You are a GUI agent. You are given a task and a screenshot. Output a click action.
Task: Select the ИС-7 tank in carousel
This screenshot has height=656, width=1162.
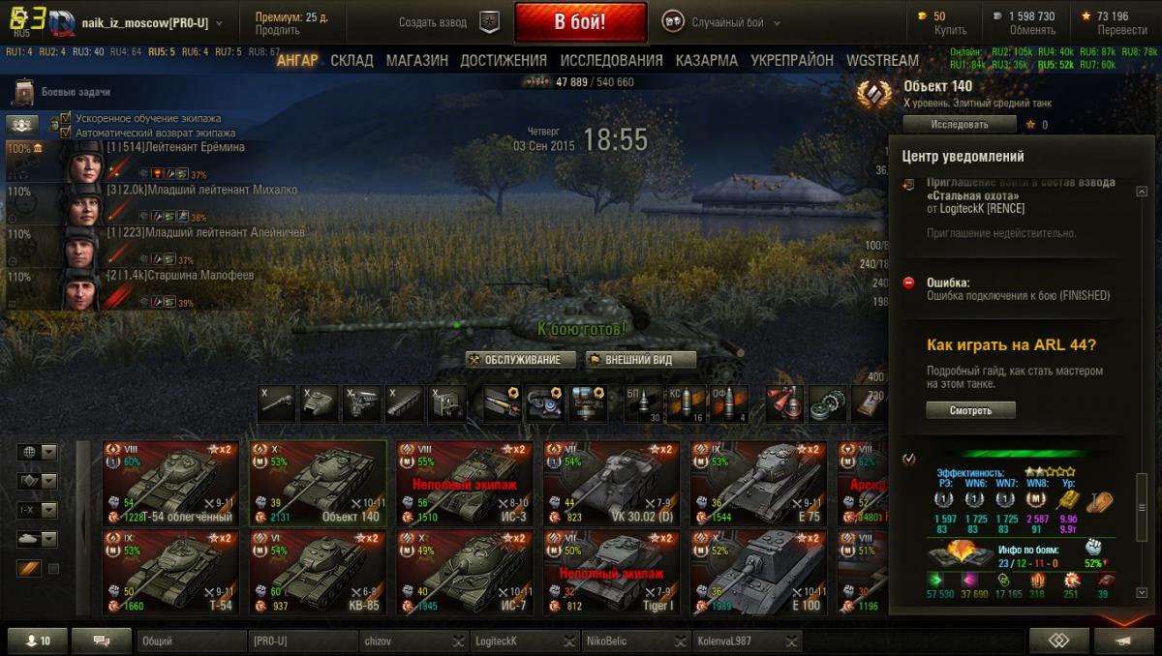pos(465,572)
